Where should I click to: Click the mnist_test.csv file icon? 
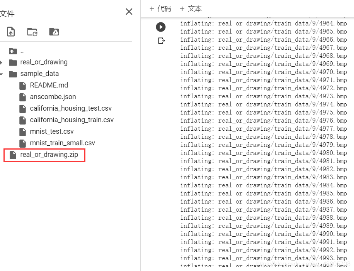(x=22, y=131)
